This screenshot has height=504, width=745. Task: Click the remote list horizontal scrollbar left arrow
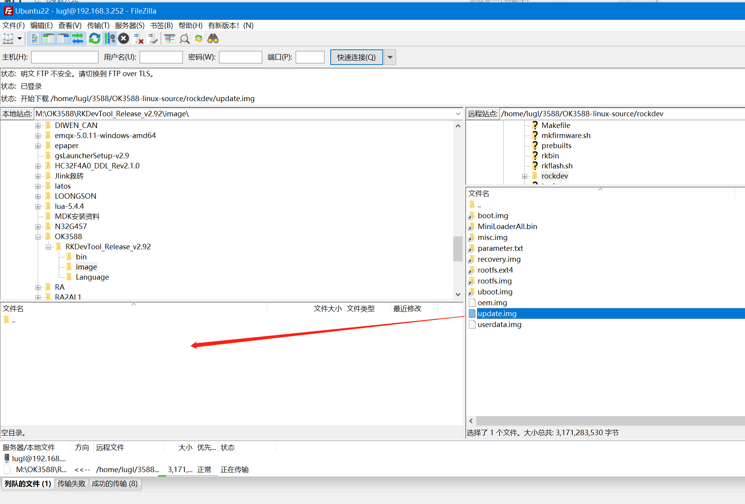[471, 421]
